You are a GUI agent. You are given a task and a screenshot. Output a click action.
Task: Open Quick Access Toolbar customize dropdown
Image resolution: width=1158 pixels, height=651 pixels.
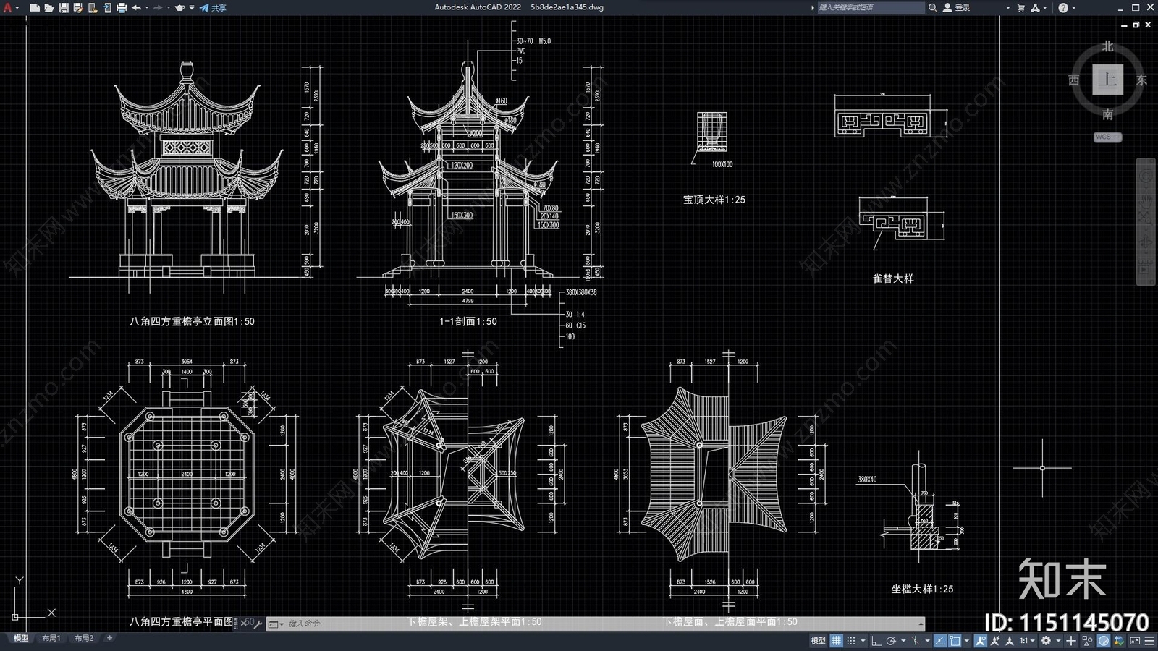(x=192, y=8)
